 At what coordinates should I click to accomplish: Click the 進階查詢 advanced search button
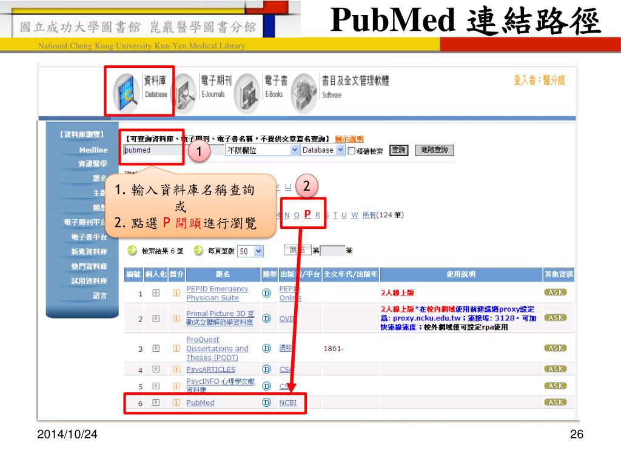tap(434, 150)
